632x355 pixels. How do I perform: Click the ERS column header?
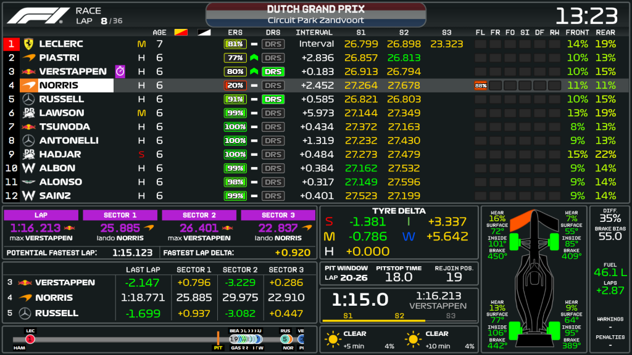[x=235, y=32]
